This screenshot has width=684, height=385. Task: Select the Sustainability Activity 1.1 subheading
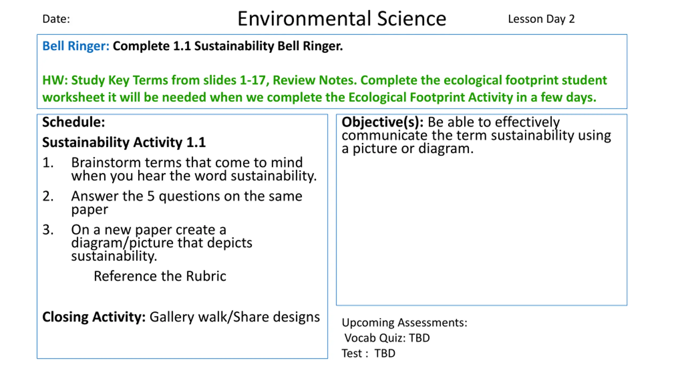(x=124, y=142)
